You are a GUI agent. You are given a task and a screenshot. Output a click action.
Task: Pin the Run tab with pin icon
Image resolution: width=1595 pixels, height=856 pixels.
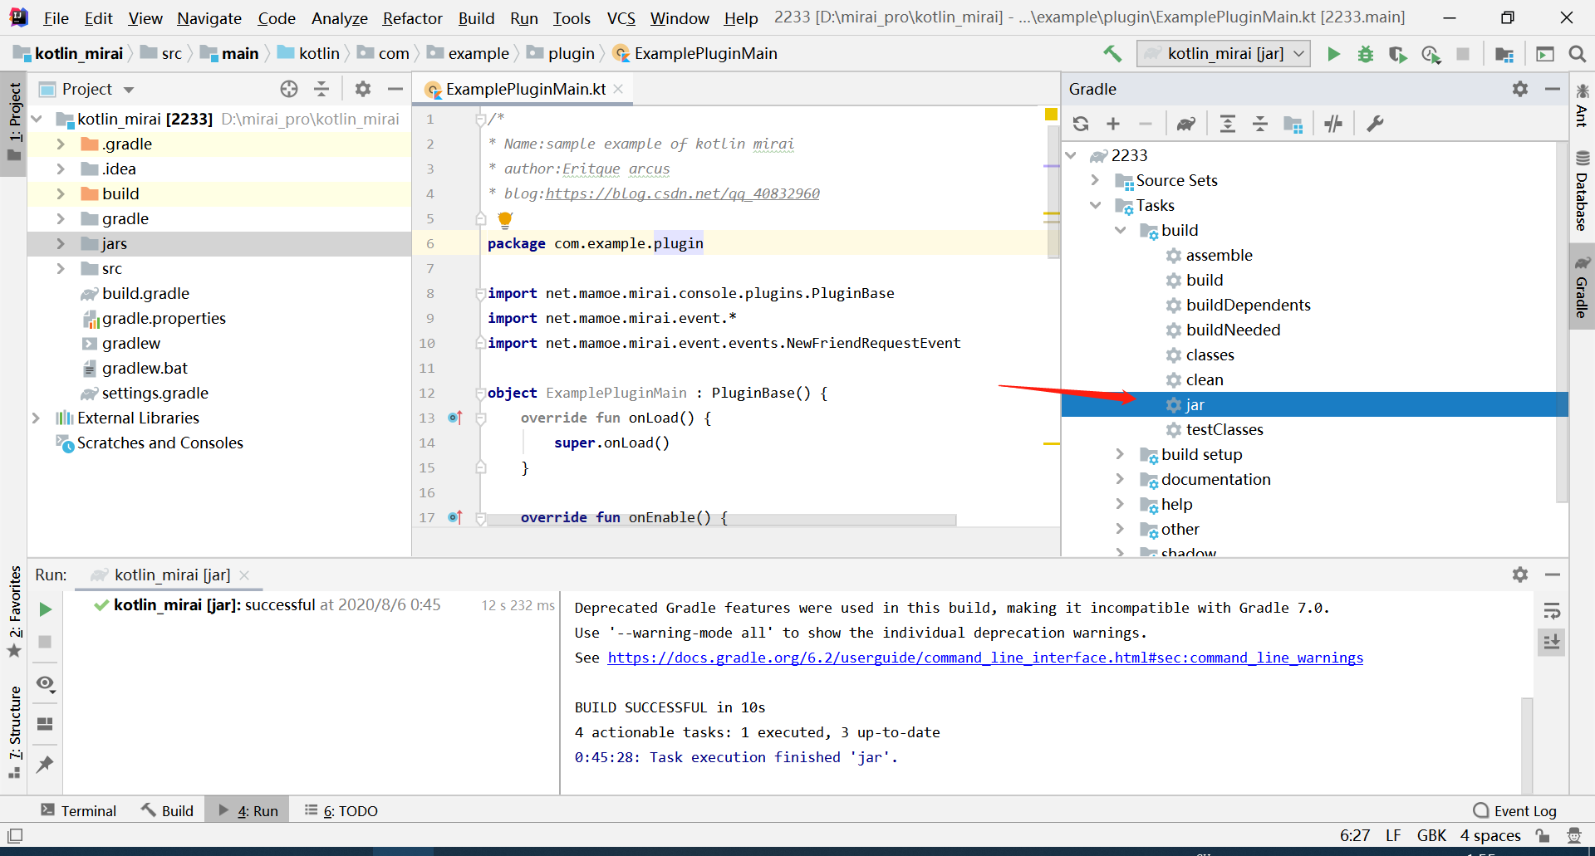click(x=46, y=764)
